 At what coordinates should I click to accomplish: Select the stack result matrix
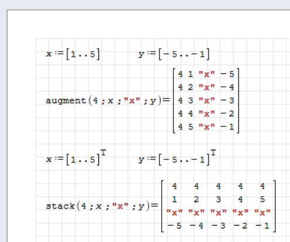coord(219,206)
